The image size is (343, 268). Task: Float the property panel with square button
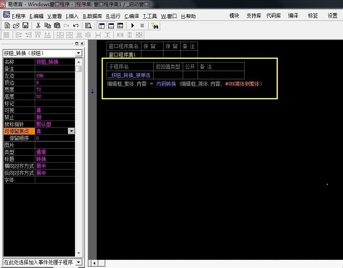pos(77,43)
